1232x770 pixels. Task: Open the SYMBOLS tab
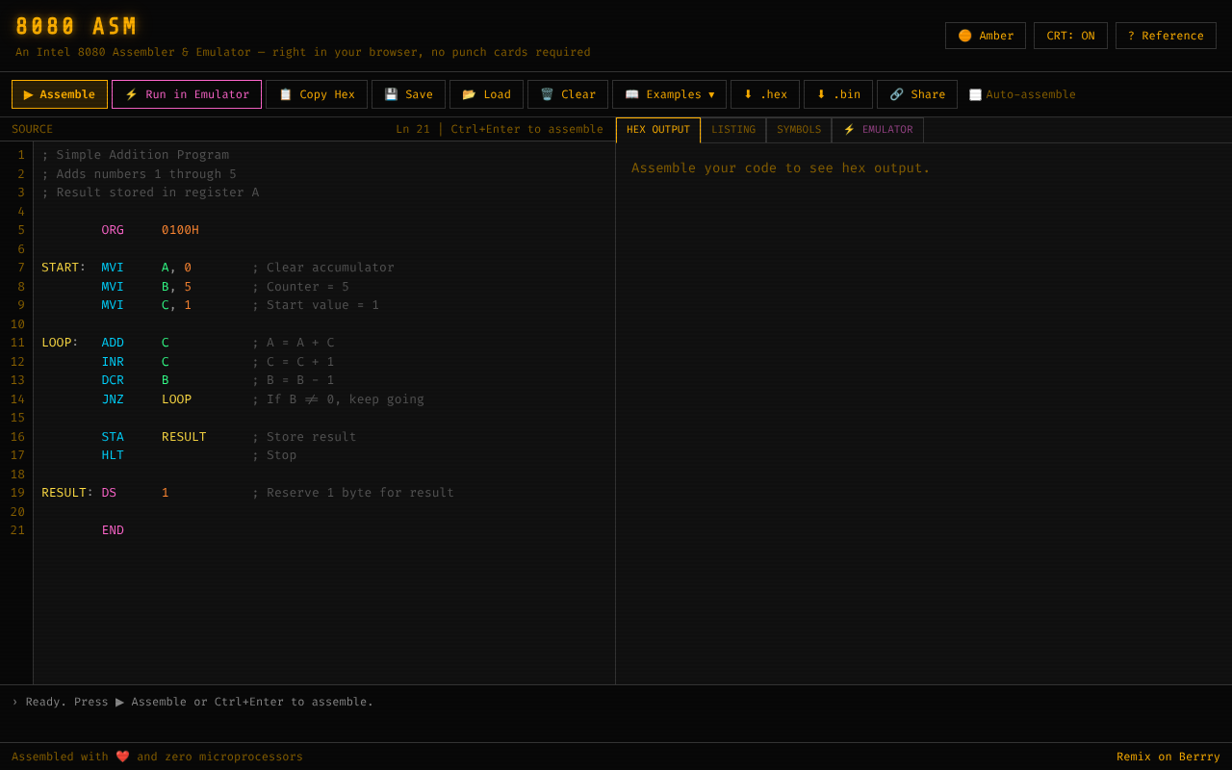(799, 130)
